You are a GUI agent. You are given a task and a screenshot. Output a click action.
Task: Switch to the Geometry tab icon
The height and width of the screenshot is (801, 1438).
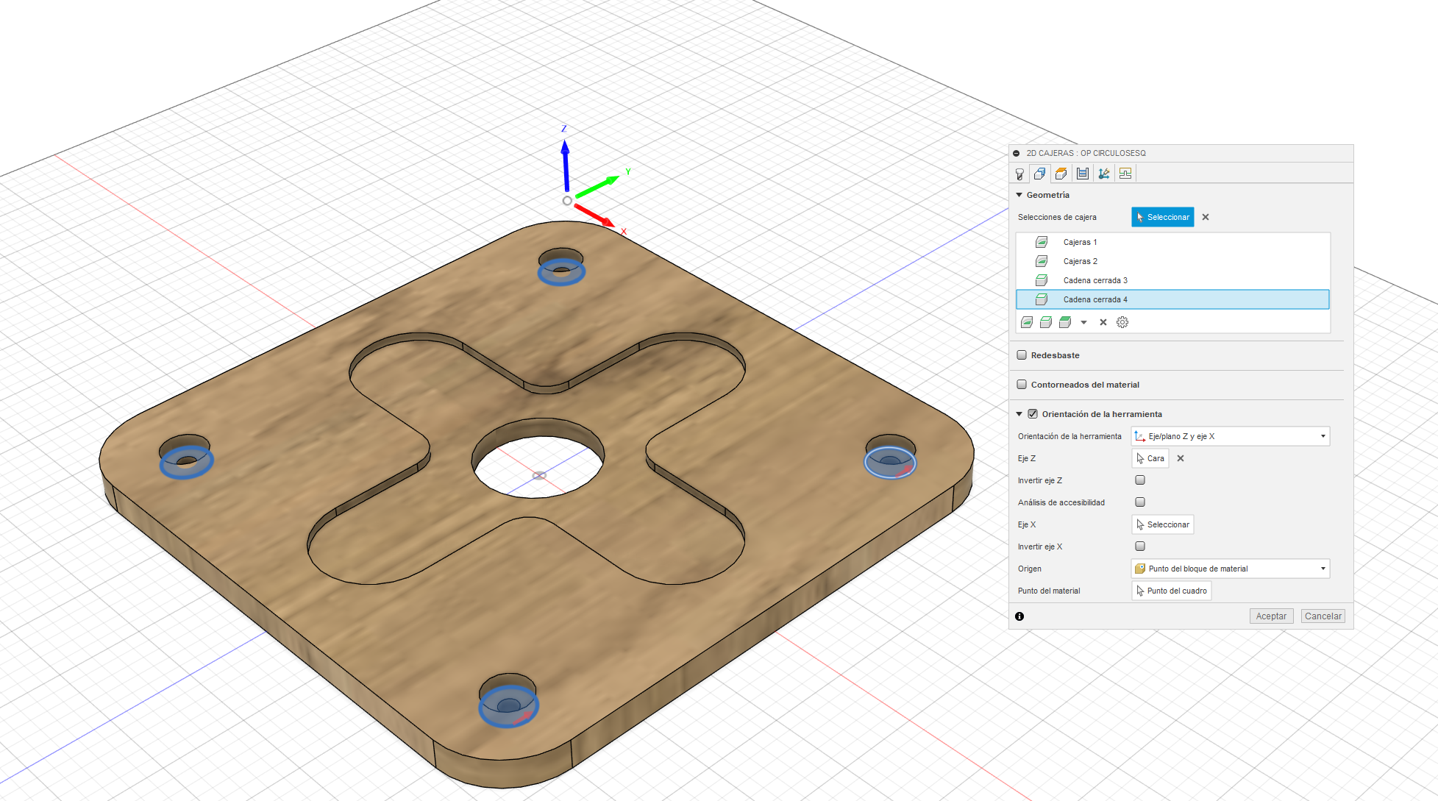[x=1040, y=174]
